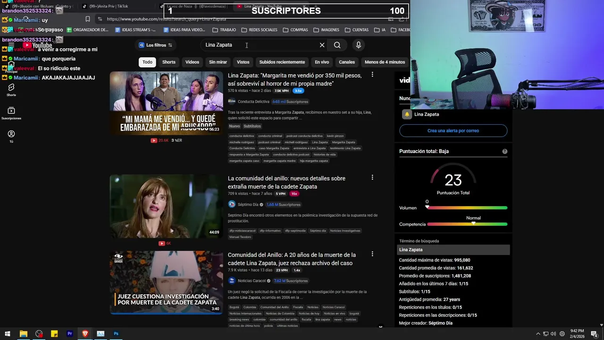604x340 pixels.
Task: Open Shorts in YouTube sidebar
Action: pyautogui.click(x=11, y=90)
